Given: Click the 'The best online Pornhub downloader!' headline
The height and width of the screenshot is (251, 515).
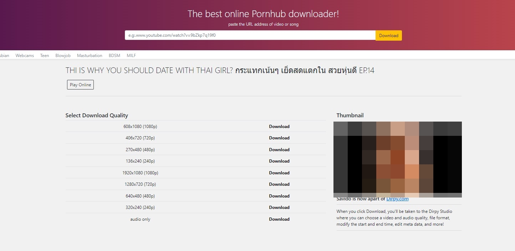Looking at the screenshot, I should 263,14.
